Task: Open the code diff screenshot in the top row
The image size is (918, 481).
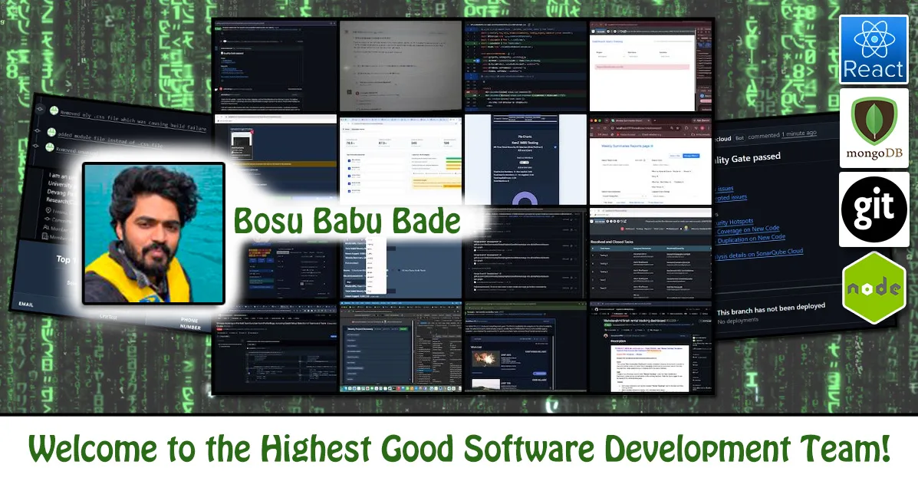Action: 525,66
